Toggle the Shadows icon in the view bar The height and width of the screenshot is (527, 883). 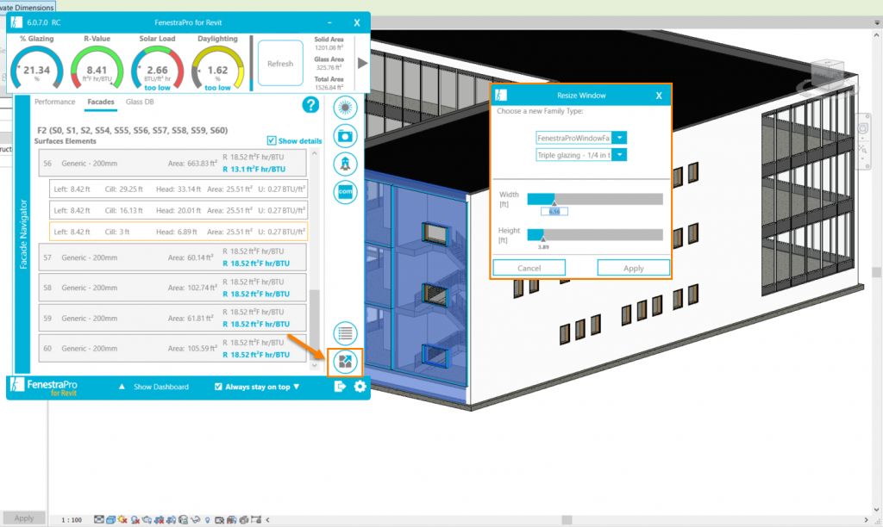coord(135,520)
